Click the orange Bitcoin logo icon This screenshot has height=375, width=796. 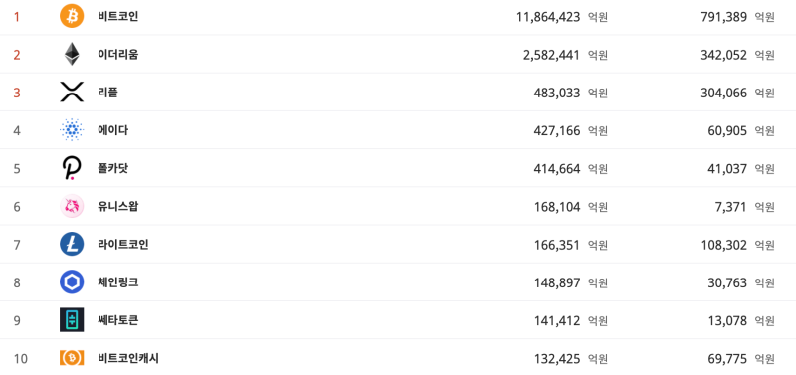tap(72, 16)
